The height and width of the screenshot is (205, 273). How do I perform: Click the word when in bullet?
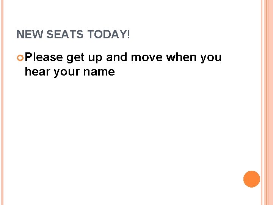(181, 57)
